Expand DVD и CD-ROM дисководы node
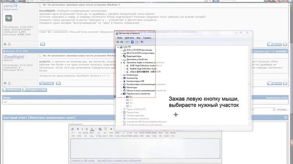Viewport: 293px width, 164px height. click(x=121, y=50)
